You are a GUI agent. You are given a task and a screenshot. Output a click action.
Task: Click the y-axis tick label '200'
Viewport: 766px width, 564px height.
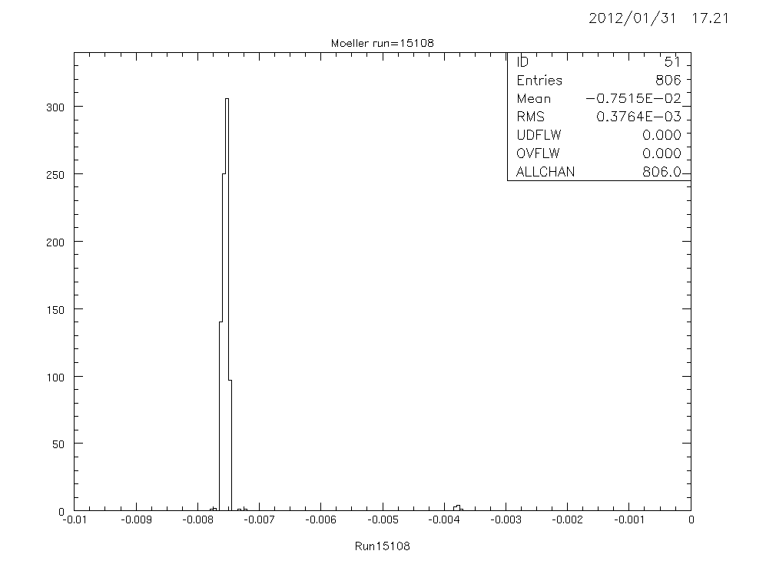(55, 242)
